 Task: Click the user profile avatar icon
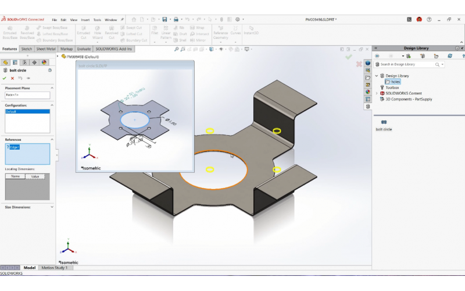point(419,20)
